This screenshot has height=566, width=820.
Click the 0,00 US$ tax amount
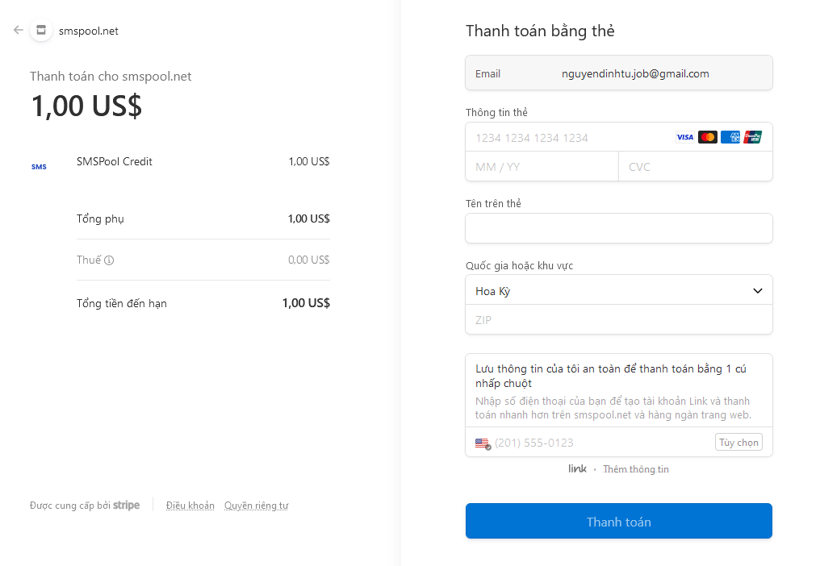coord(308,260)
